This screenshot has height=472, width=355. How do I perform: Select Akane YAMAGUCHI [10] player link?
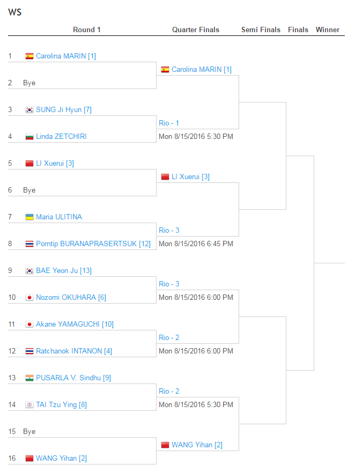pyautogui.click(x=75, y=324)
